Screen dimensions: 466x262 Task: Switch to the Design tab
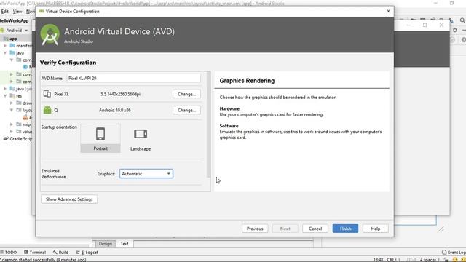pyautogui.click(x=105, y=244)
